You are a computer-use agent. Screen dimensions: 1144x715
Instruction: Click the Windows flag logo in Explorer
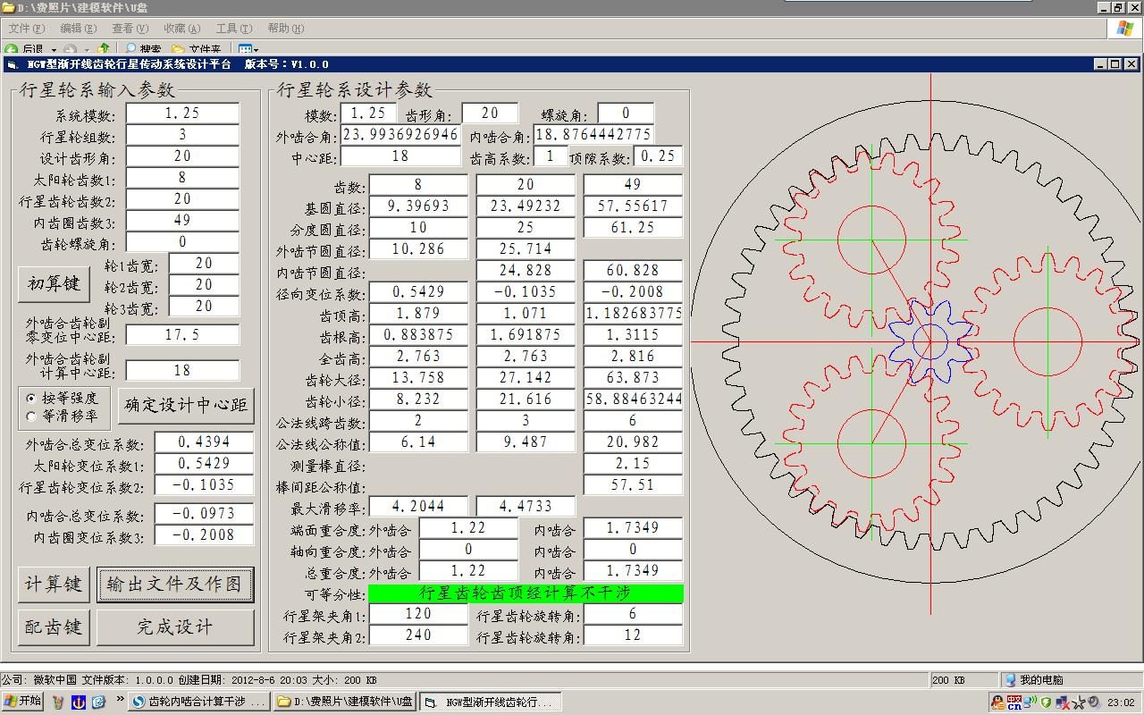click(x=1123, y=28)
